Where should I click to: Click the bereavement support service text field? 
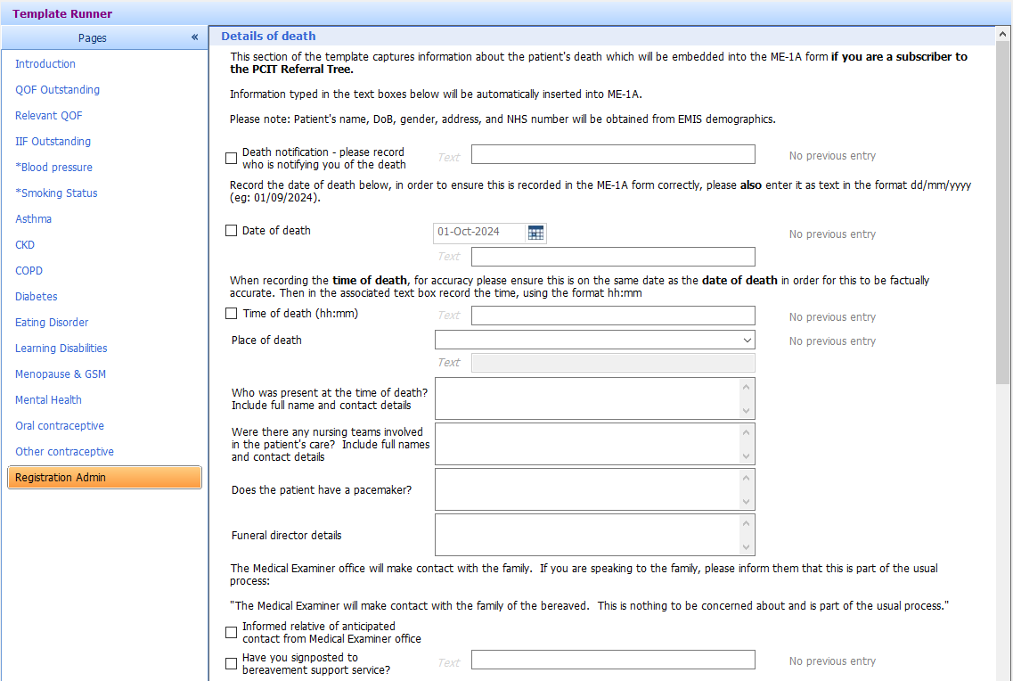pos(613,660)
